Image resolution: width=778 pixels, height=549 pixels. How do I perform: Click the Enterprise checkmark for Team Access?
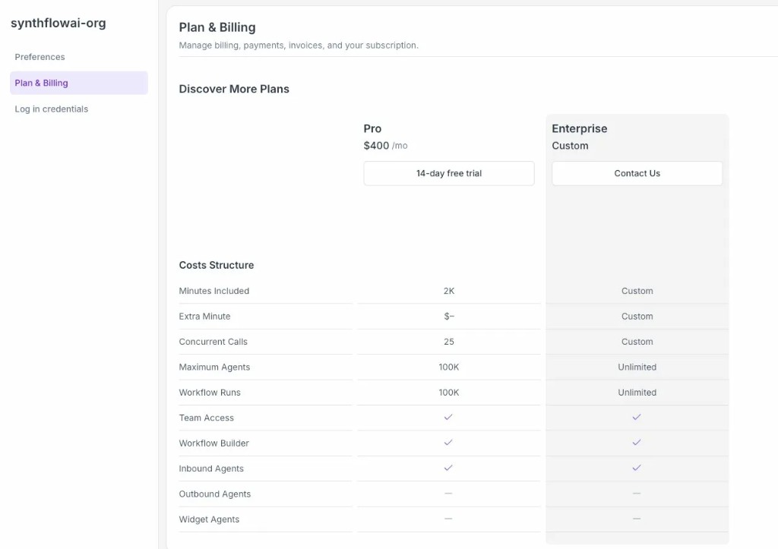point(637,418)
